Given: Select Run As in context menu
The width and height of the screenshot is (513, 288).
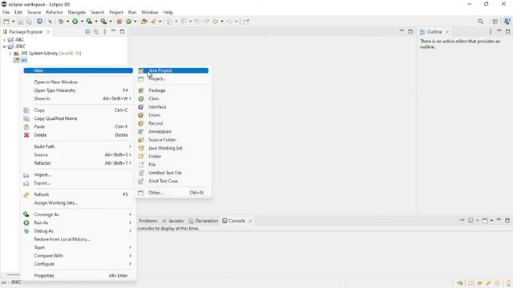Looking at the screenshot, I should tap(79, 222).
